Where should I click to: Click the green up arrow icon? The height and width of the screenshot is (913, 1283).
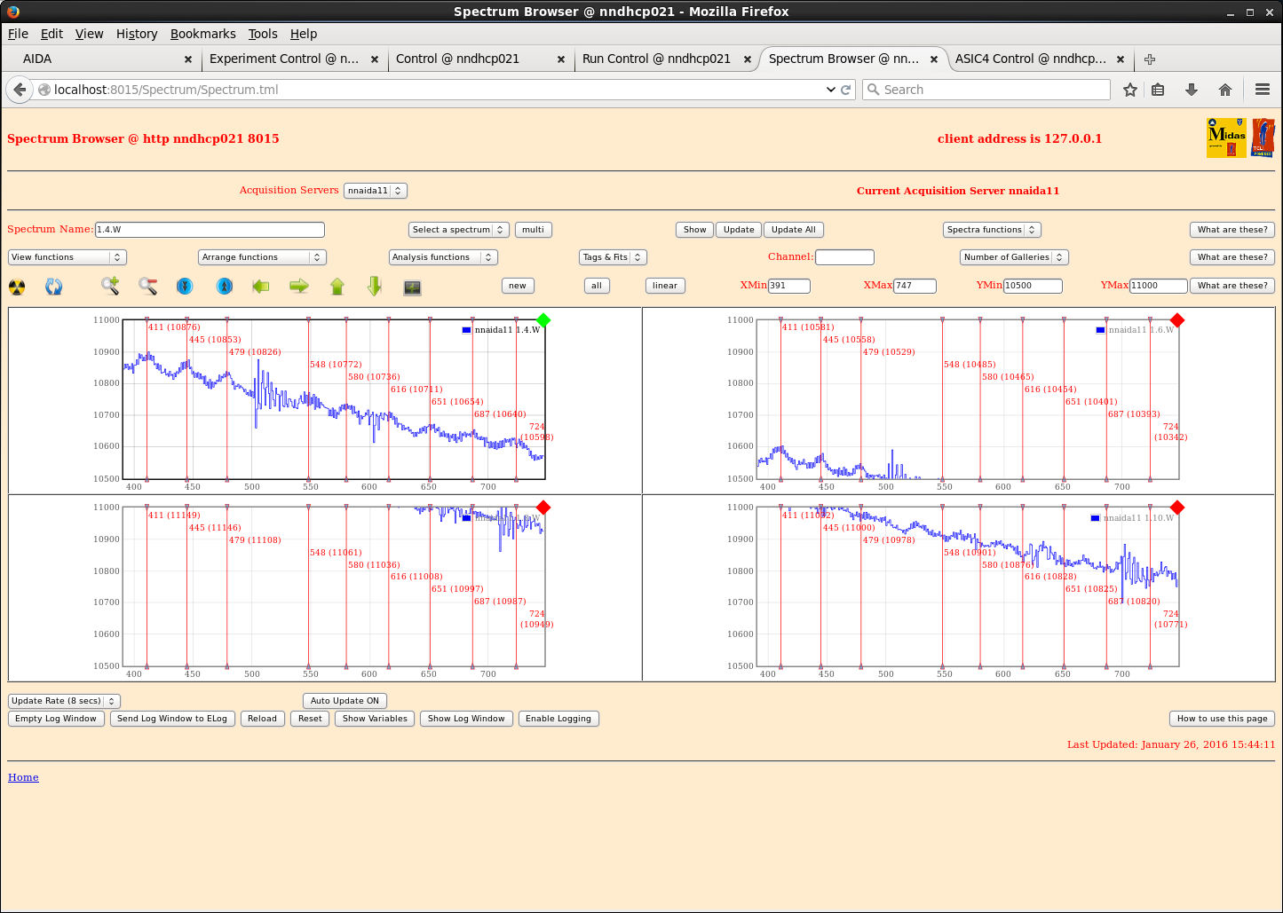coord(337,286)
